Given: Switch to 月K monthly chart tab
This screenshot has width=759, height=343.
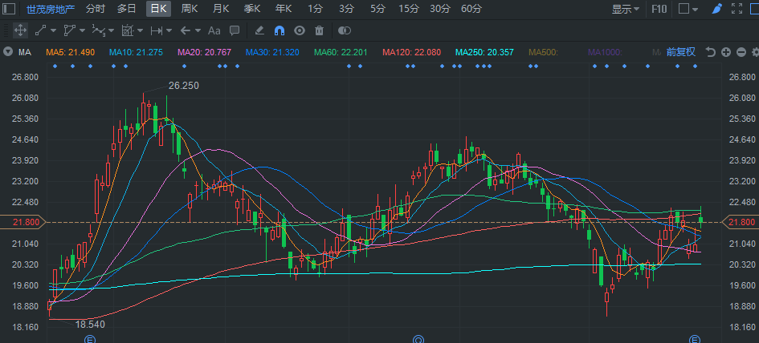Looking at the screenshot, I should click(x=221, y=9).
